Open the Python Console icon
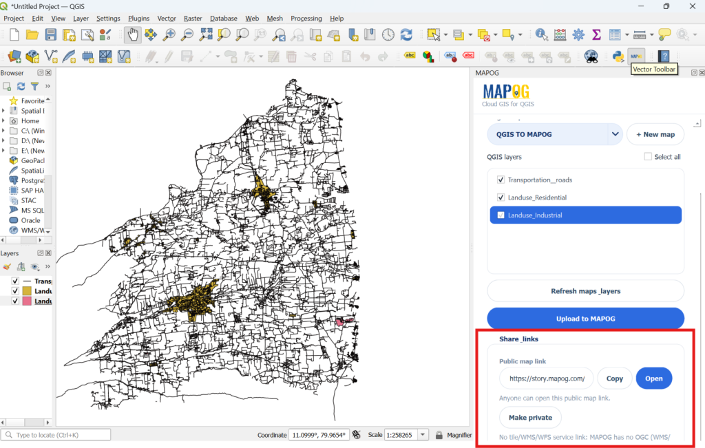This screenshot has height=448, width=705. point(618,56)
